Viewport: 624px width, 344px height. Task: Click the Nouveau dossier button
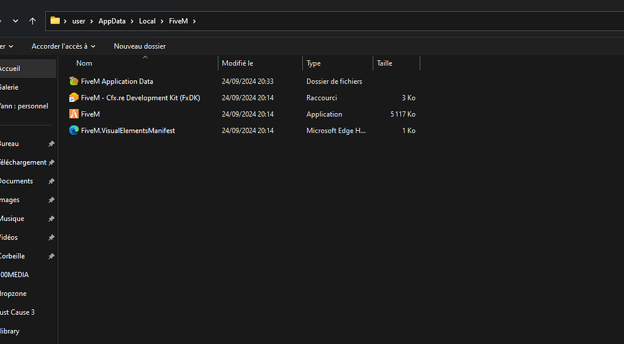pyautogui.click(x=140, y=46)
